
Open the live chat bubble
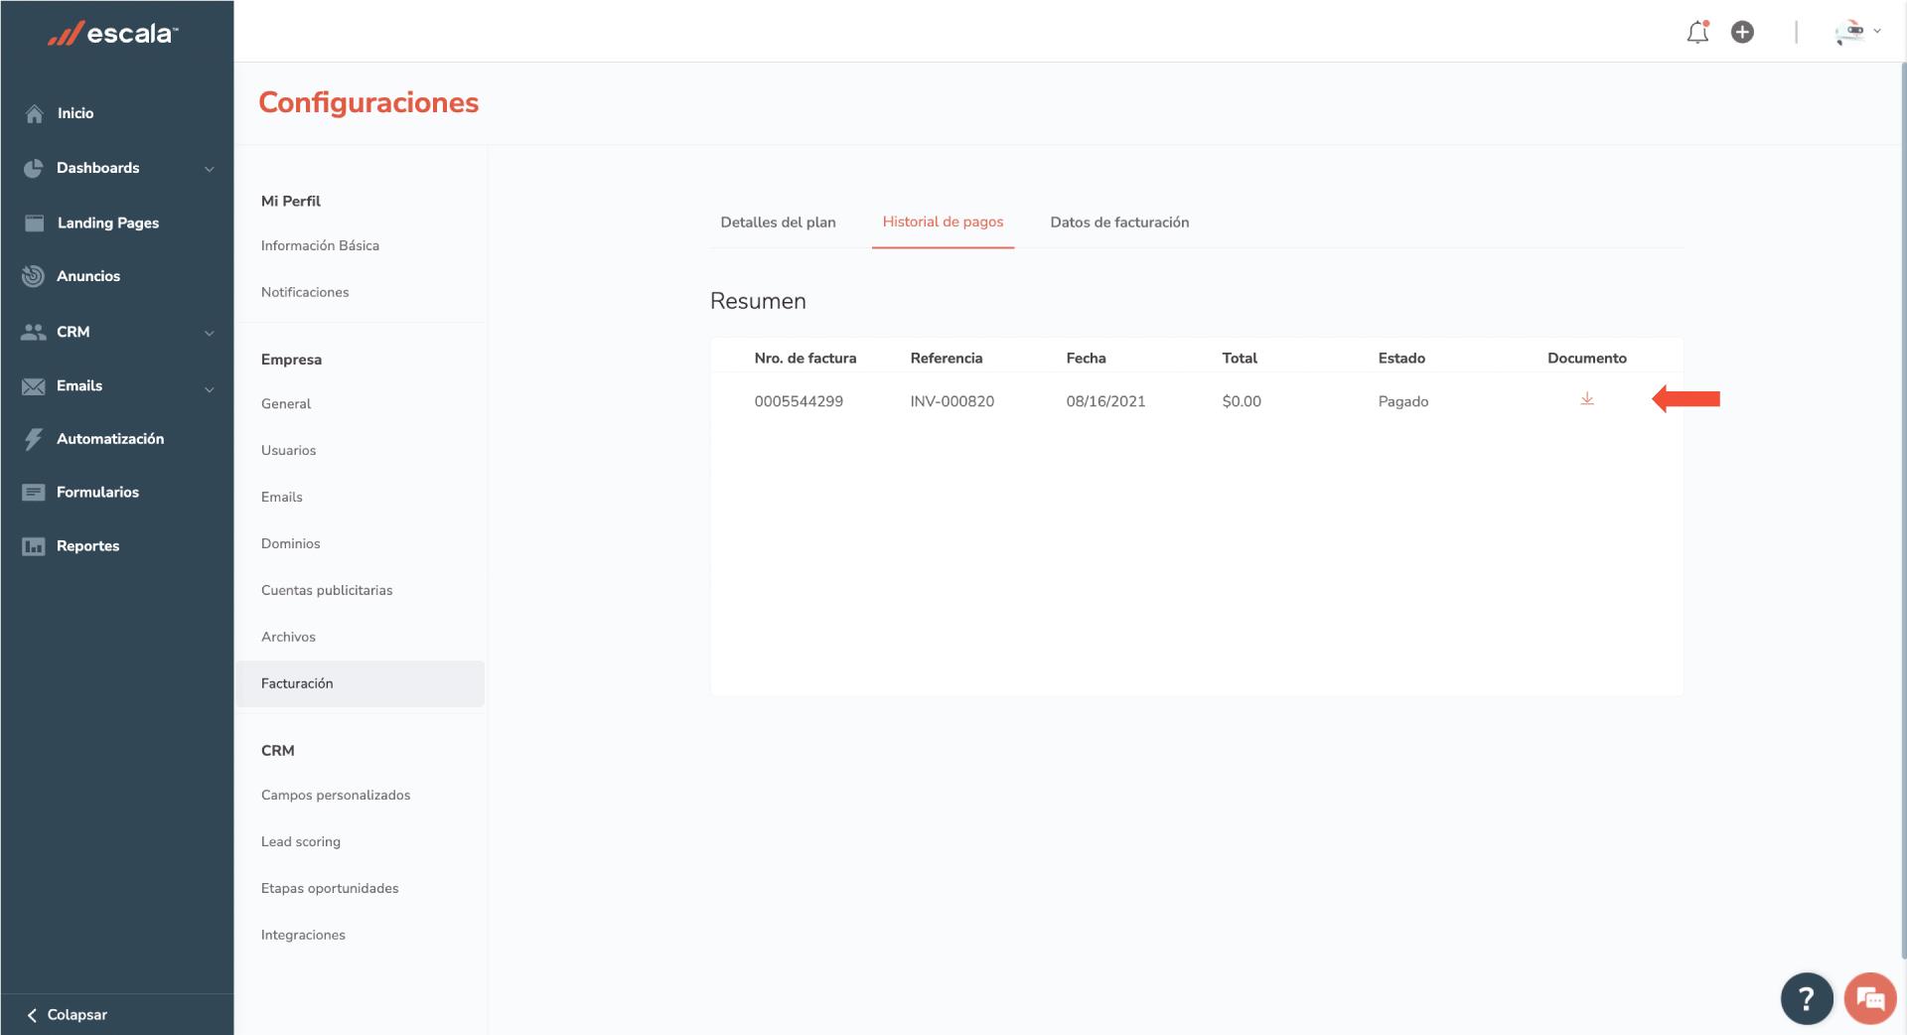click(1870, 998)
